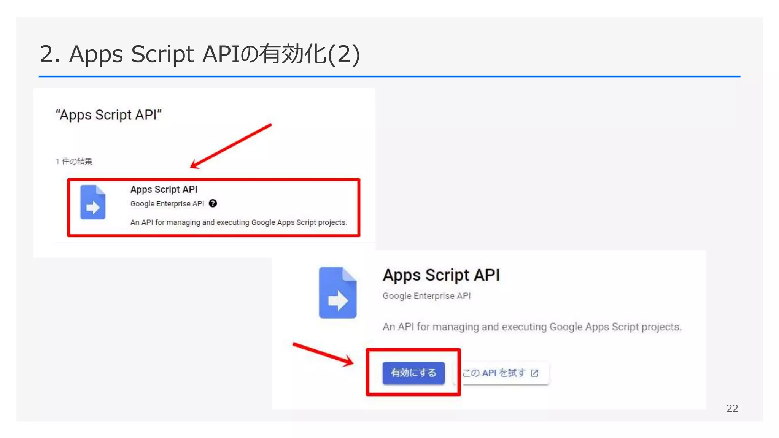Open the この API を試す link
779x438 pixels.
494,373
